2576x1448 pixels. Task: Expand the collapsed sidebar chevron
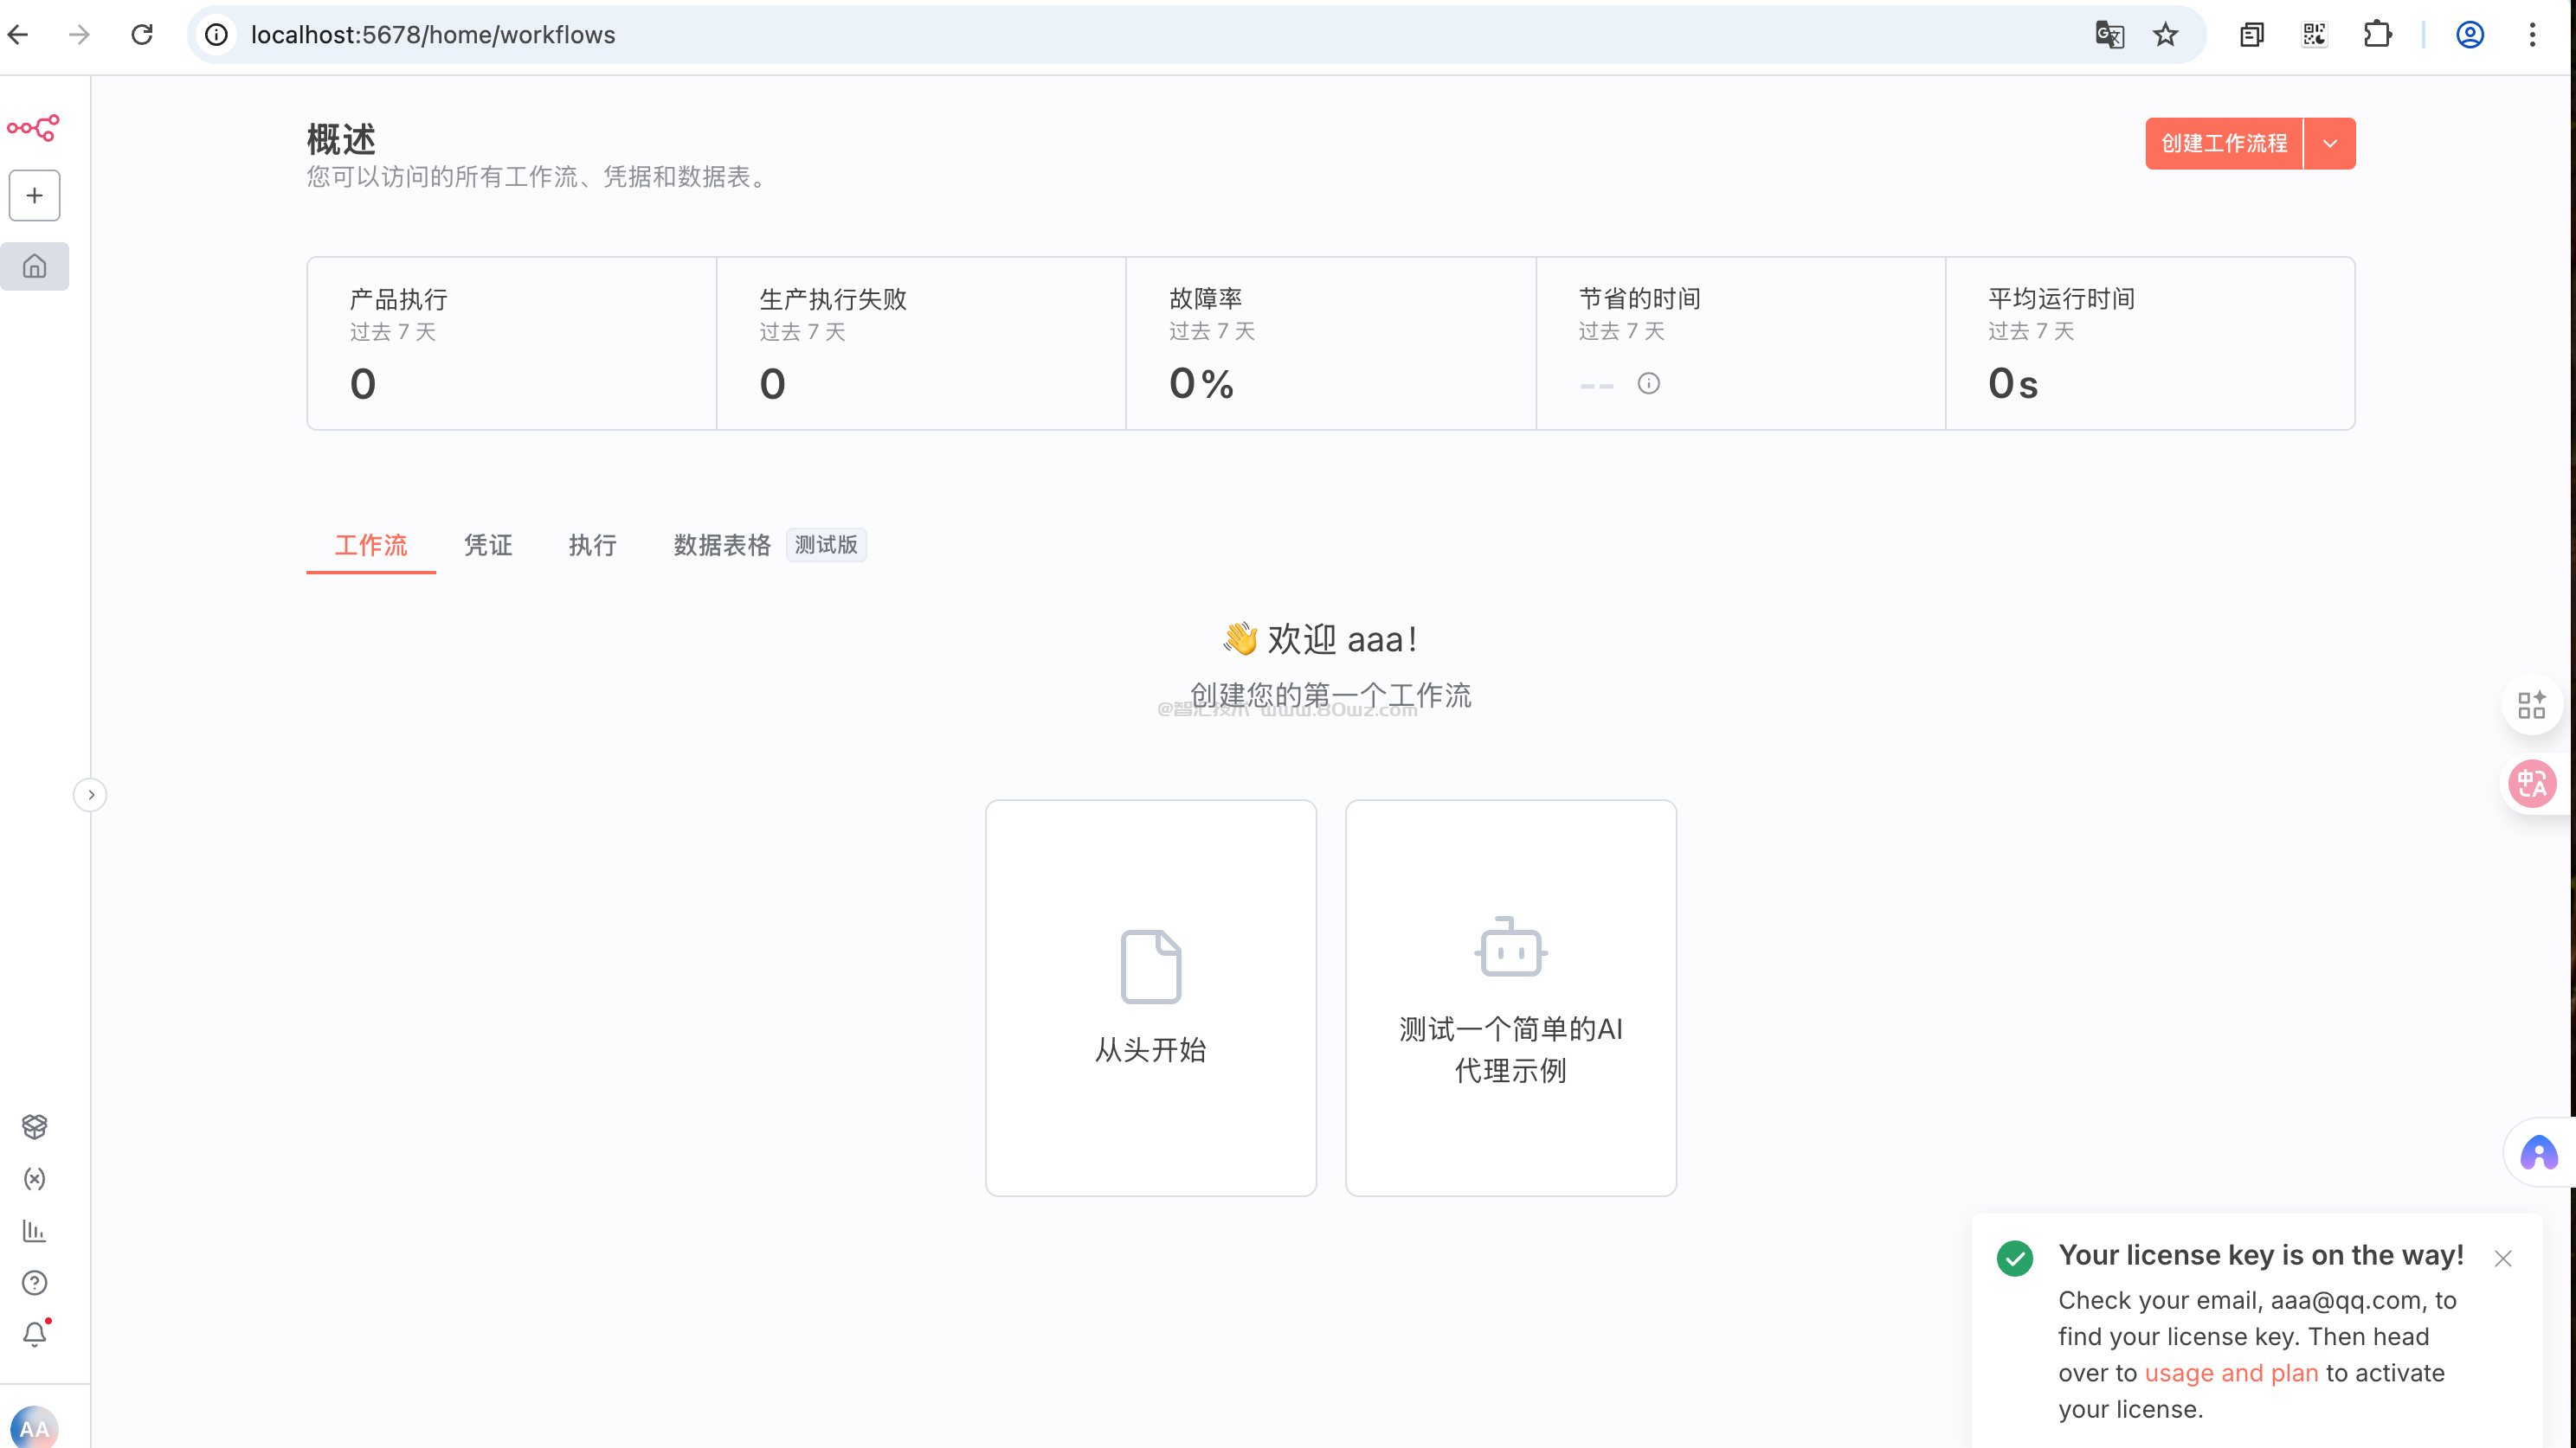[x=91, y=796]
